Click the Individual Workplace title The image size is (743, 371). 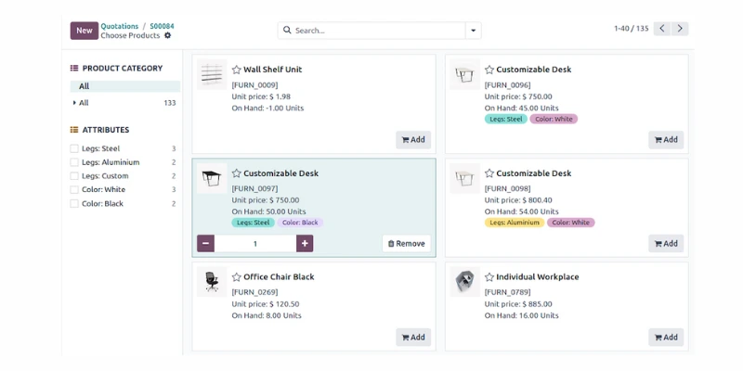(x=538, y=276)
